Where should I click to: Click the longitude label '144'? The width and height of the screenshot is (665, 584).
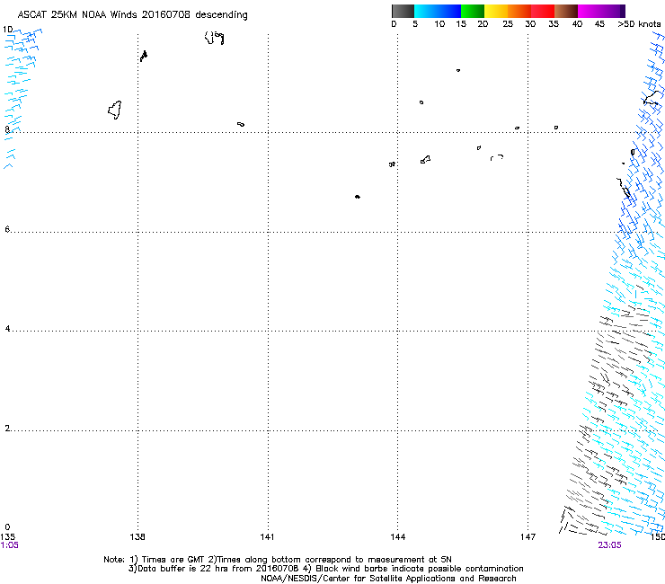397,537
